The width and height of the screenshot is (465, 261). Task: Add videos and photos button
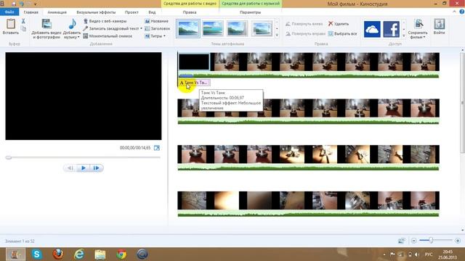[x=46, y=29]
